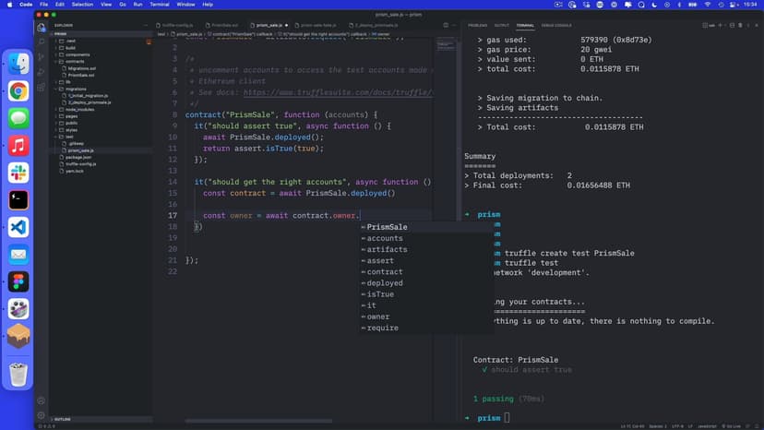Switch to the PrismSale.sol editor tab

point(223,25)
